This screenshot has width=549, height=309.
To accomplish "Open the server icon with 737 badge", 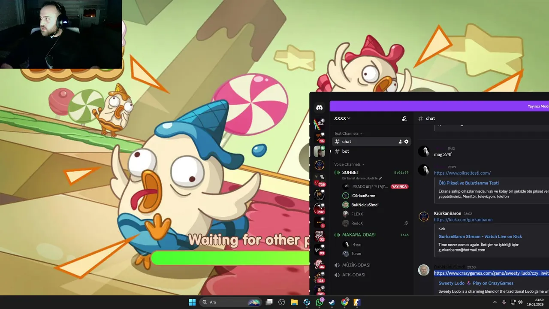I will (x=319, y=208).
